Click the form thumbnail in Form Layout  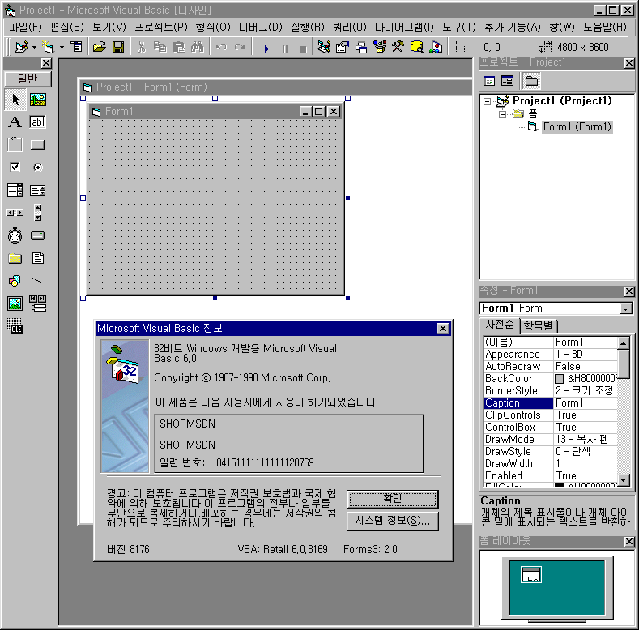point(531,574)
